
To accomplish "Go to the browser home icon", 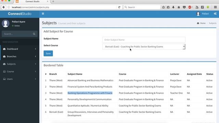I will [179, 7].
